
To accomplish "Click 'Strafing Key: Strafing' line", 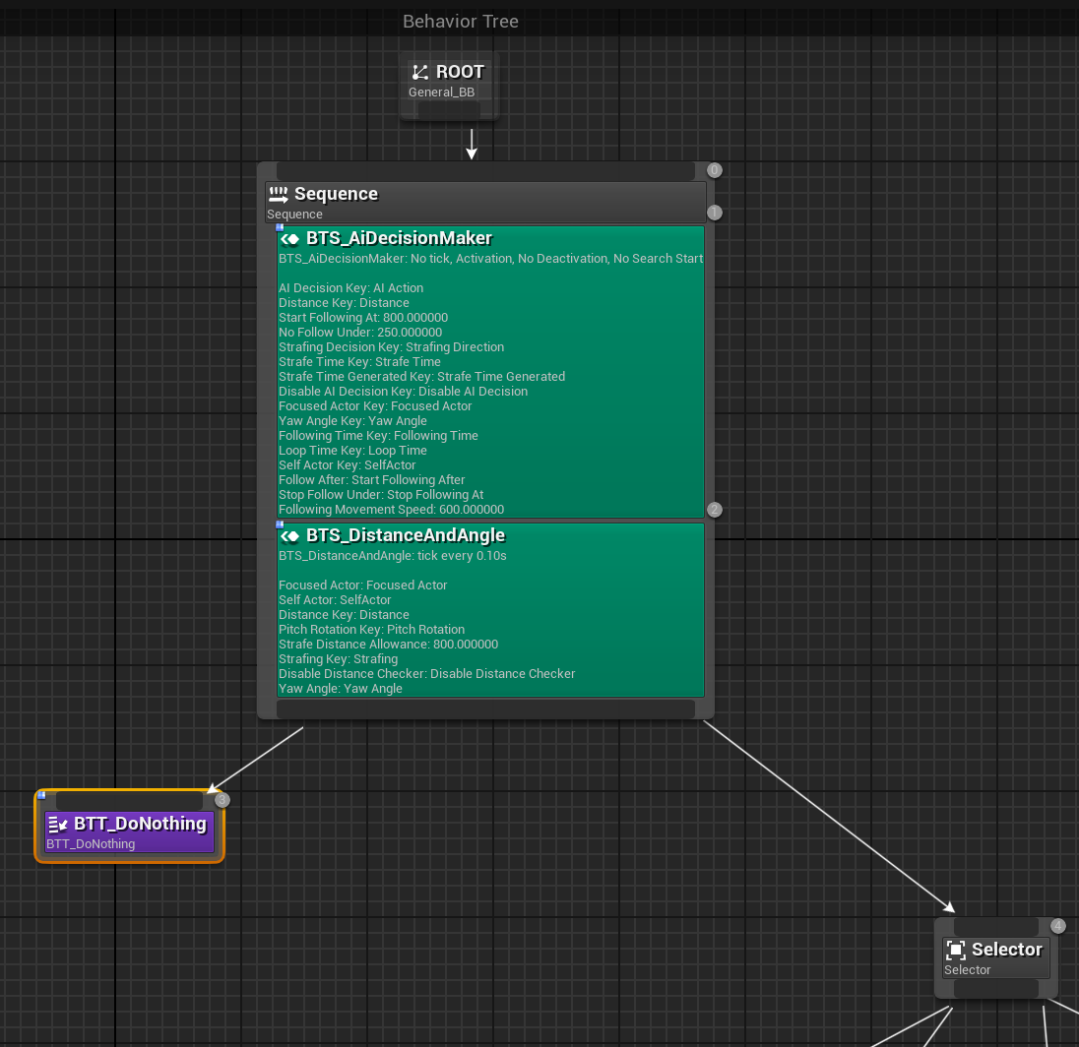I will tap(338, 659).
